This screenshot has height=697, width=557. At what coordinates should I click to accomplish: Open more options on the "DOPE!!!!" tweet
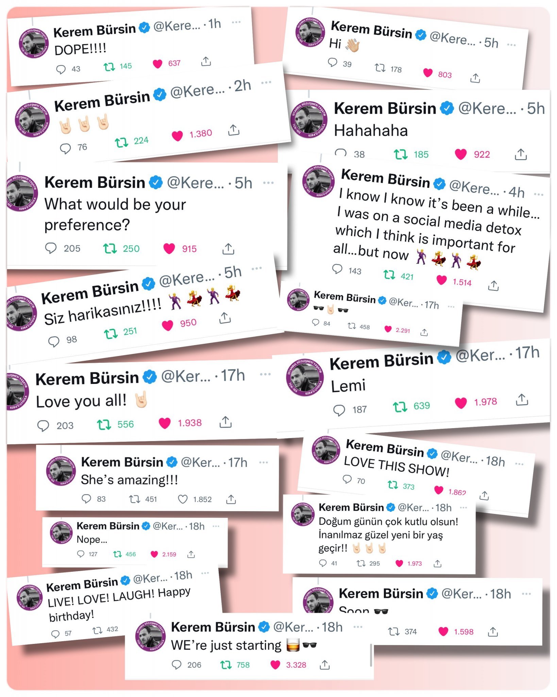point(236,22)
